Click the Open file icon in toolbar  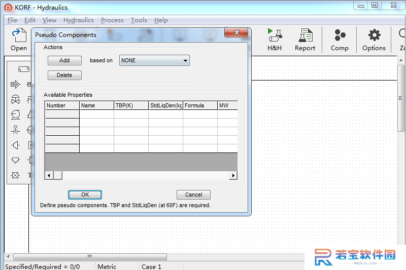click(x=19, y=40)
